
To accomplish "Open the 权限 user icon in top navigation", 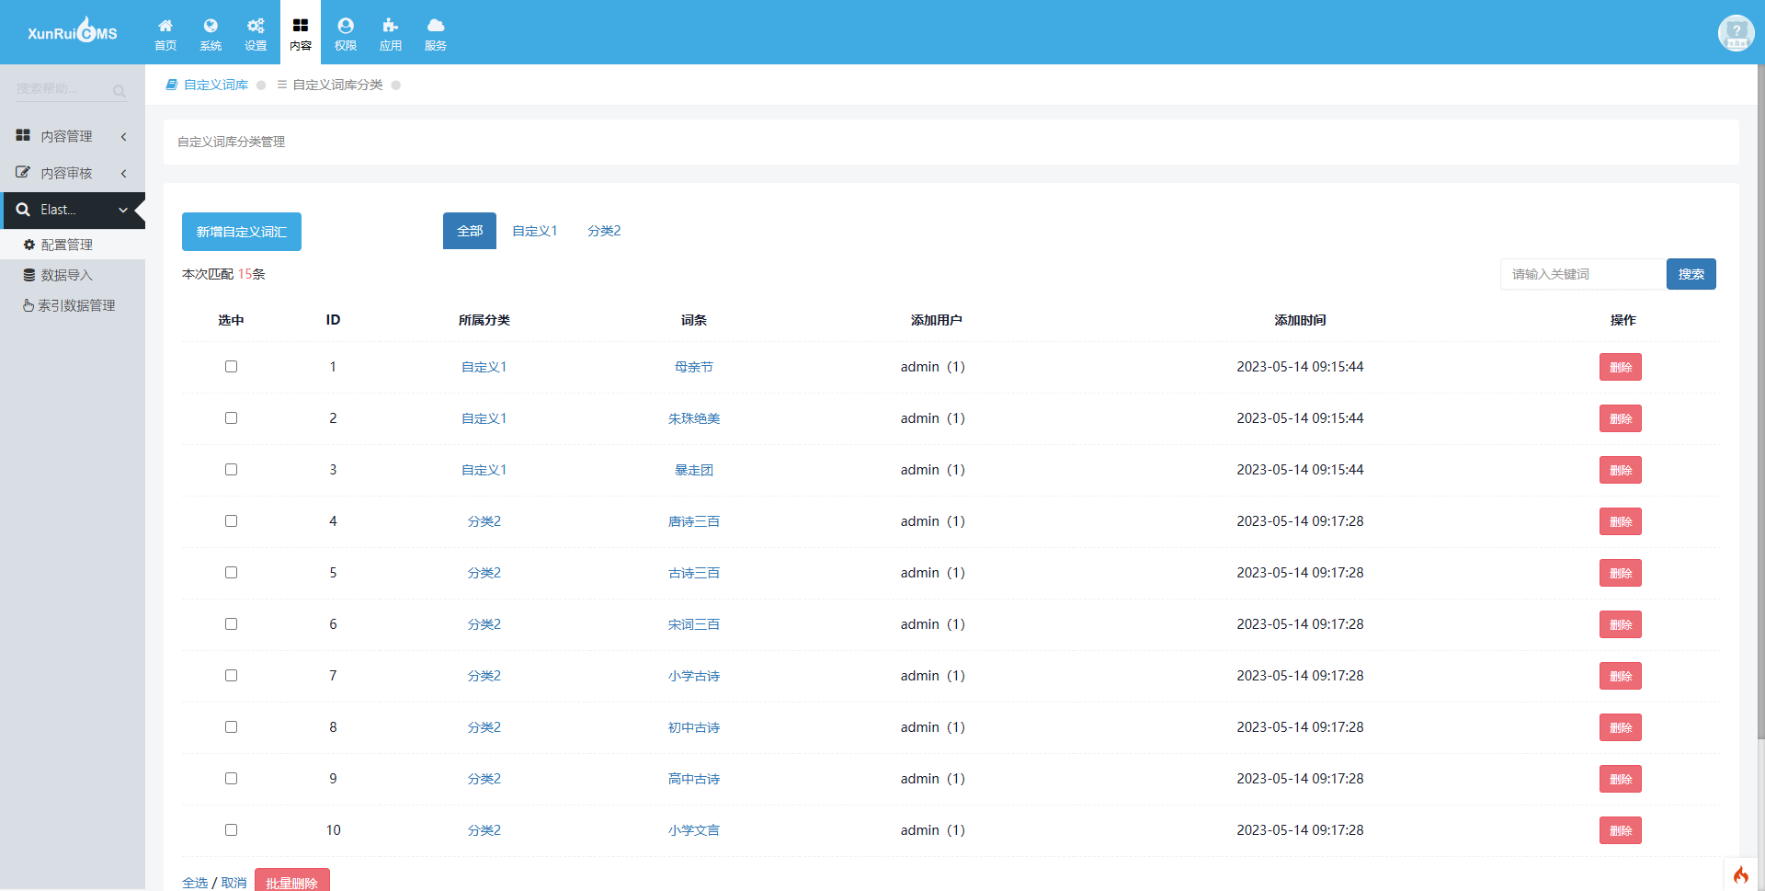I will (346, 26).
